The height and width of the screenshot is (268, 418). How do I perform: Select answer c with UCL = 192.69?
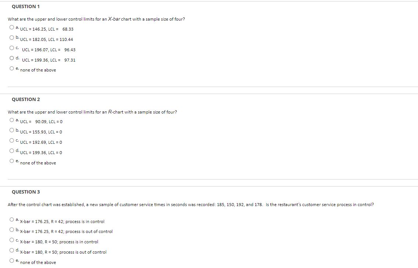[x=11, y=140]
